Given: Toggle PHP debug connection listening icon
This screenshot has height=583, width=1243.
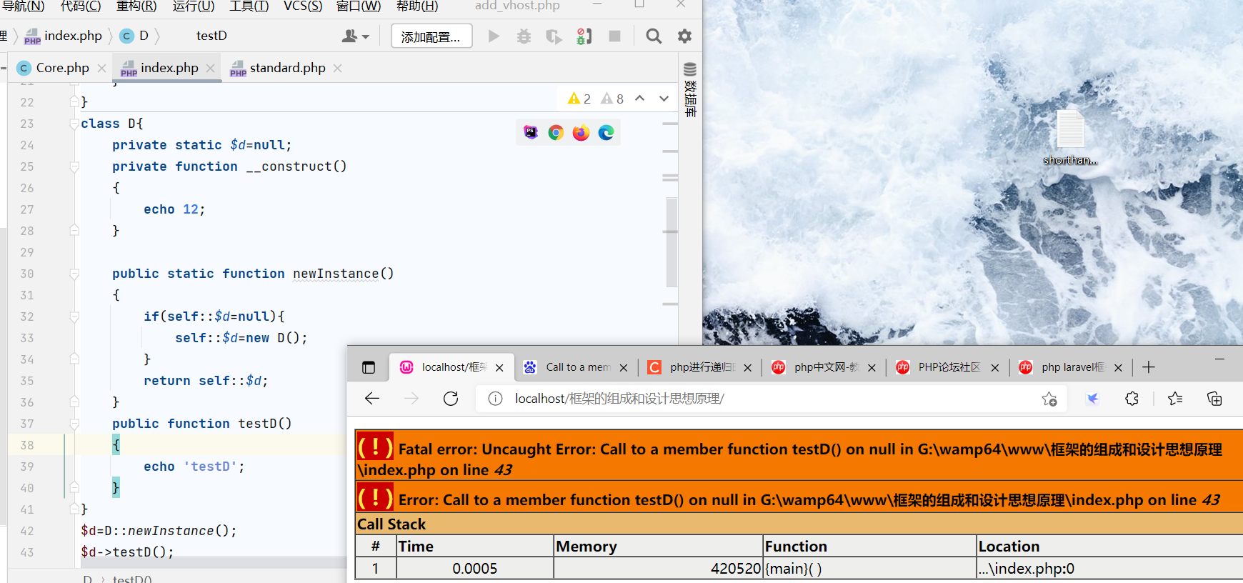Looking at the screenshot, I should coord(584,36).
